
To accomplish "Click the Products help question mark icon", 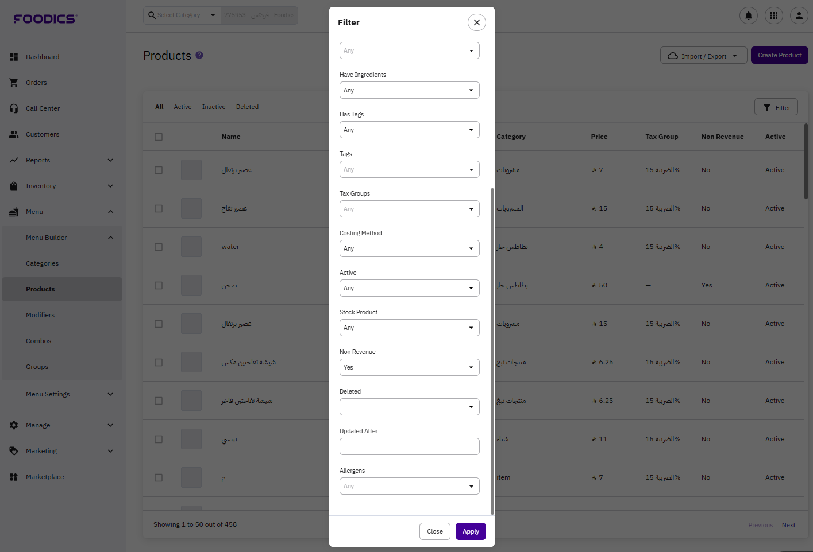I will coord(199,55).
